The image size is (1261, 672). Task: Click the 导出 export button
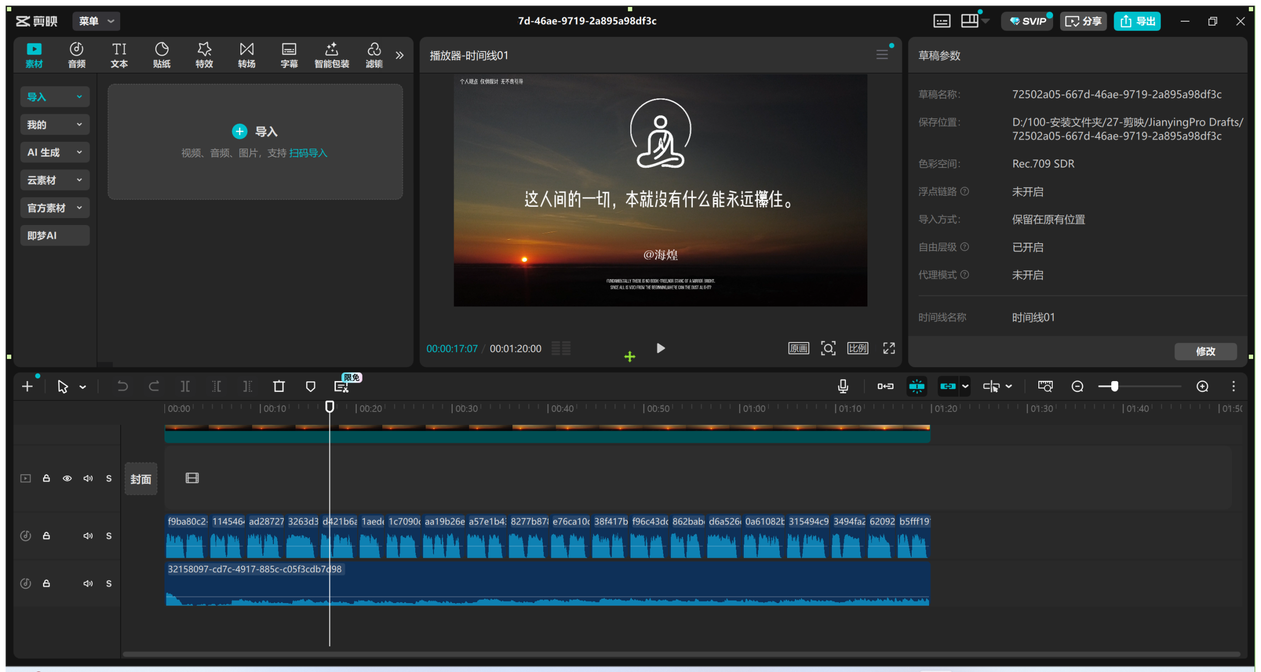[1138, 21]
